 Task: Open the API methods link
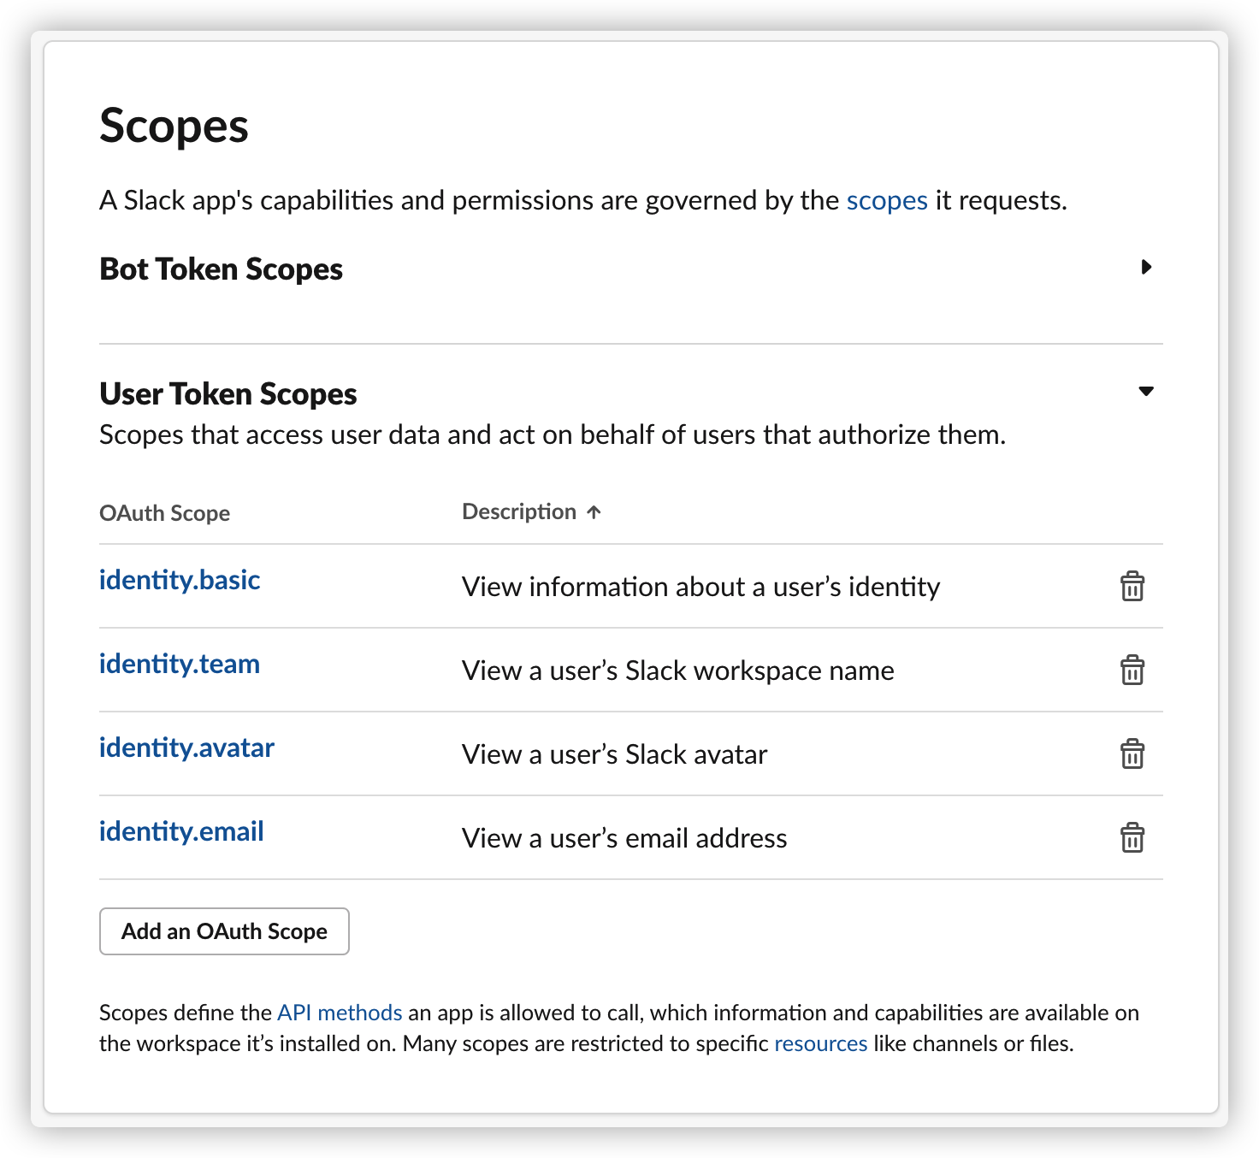coord(340,1013)
